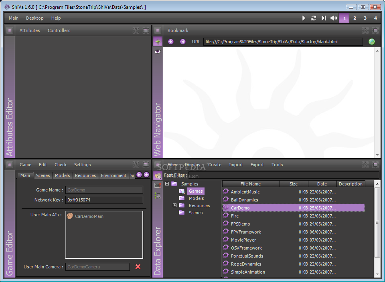Click the Fast Filter input field

click(x=284, y=175)
